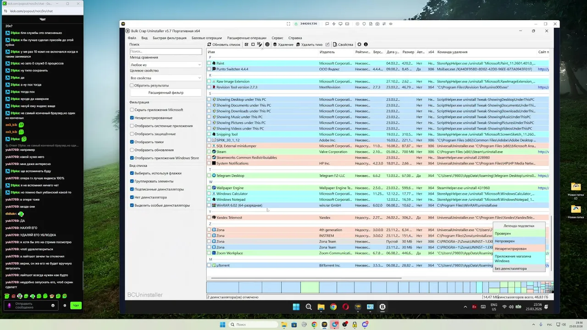This screenshot has height=330, width=587.
Task: Toggle Обратить результаты checkbox
Action: [132, 85]
